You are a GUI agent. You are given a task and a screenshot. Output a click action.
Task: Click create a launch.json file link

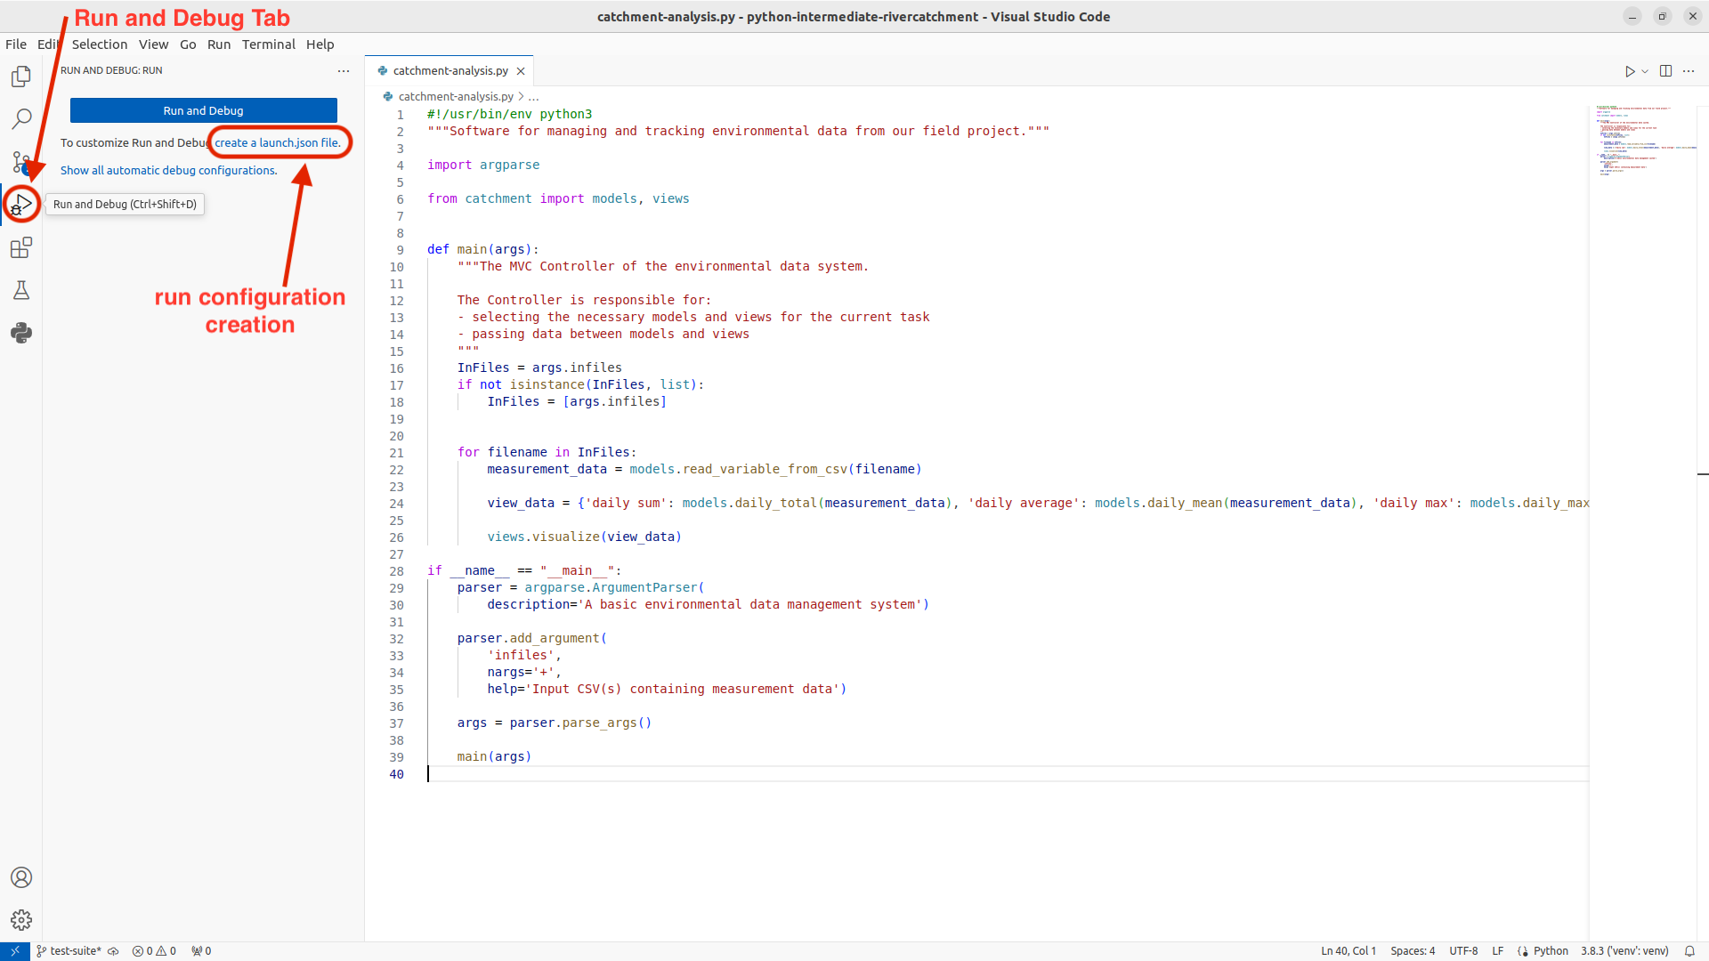(x=278, y=142)
